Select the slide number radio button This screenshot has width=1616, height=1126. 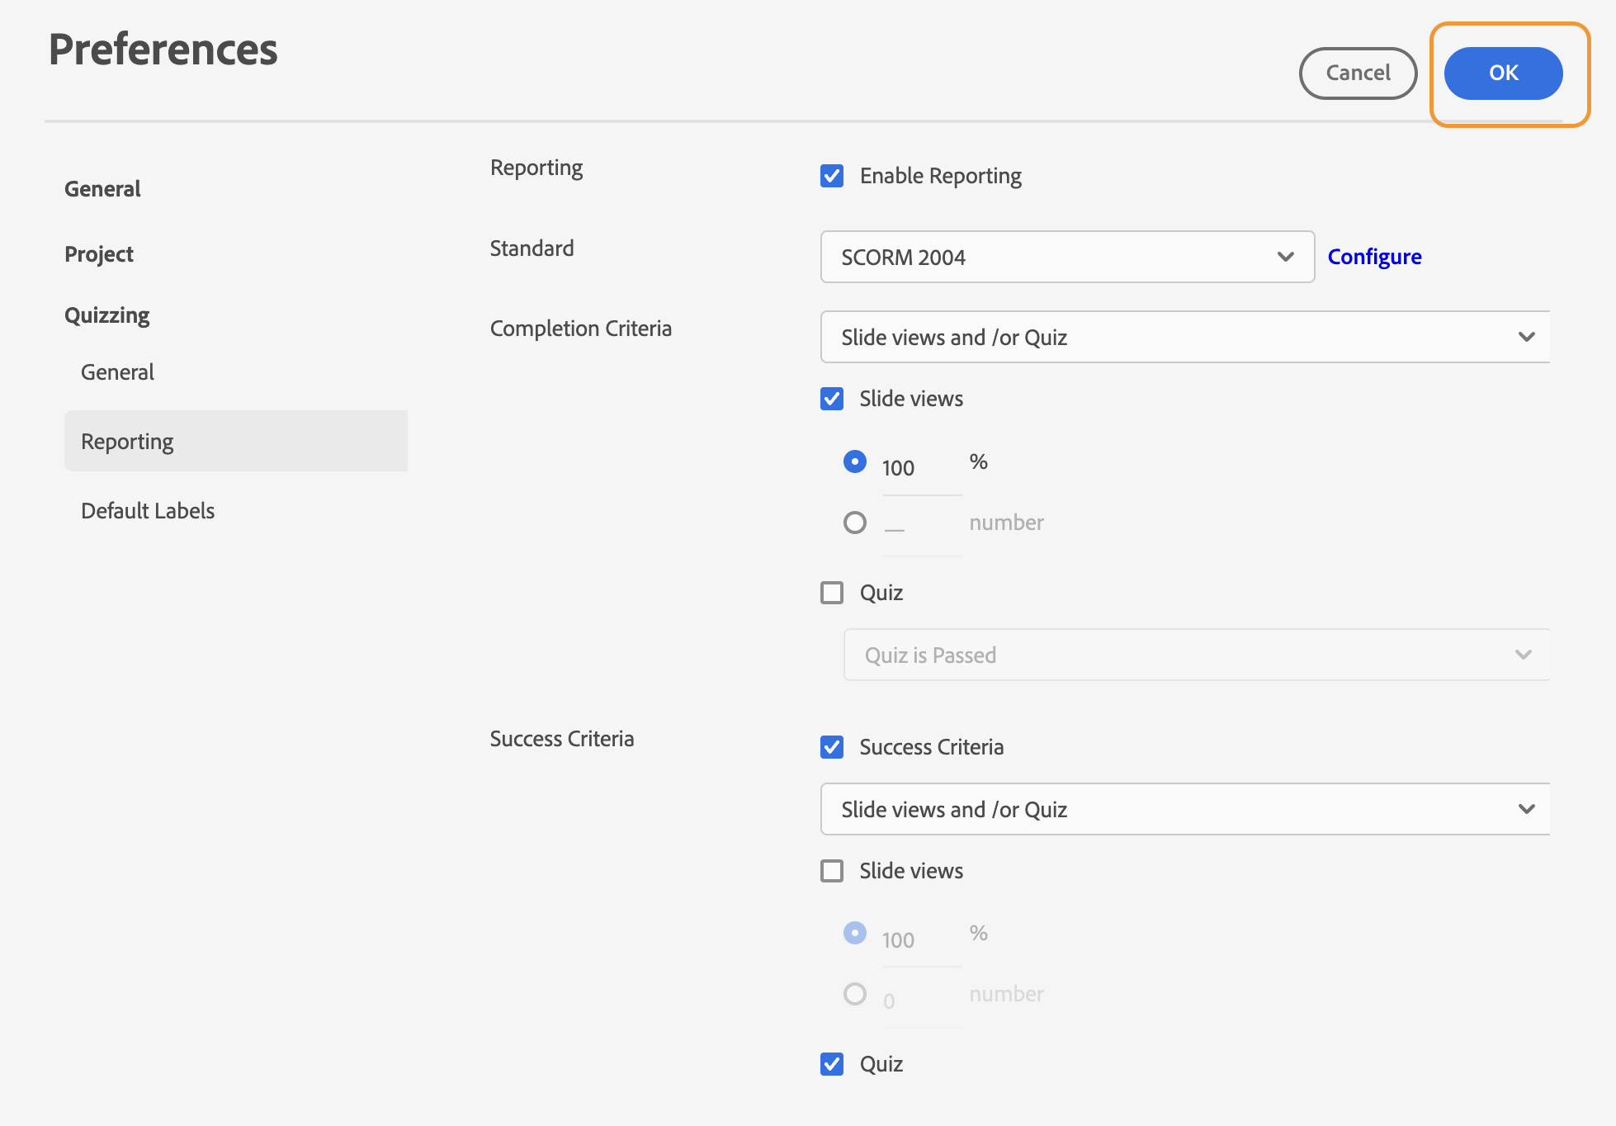tap(855, 523)
